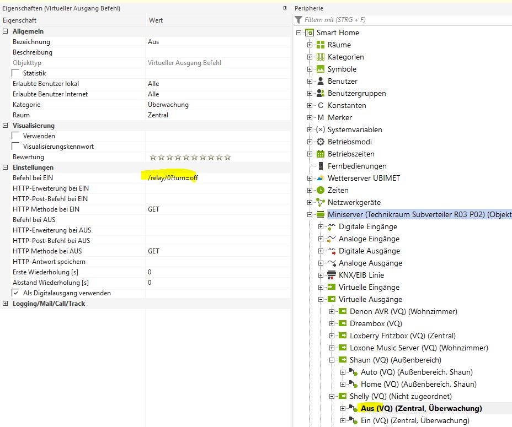Expand the Digitale Eingänge node
The height and width of the screenshot is (427, 512).
tap(321, 226)
